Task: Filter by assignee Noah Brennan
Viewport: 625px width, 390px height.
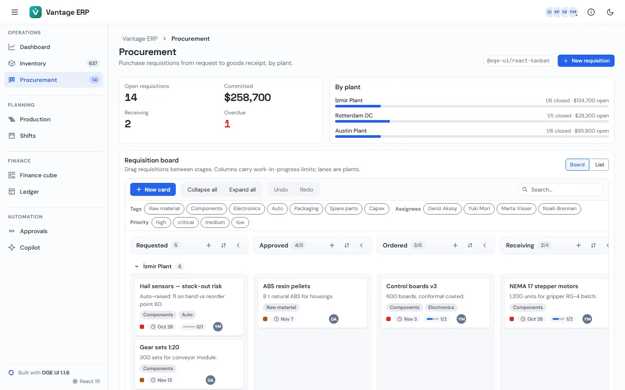Action: pos(559,208)
